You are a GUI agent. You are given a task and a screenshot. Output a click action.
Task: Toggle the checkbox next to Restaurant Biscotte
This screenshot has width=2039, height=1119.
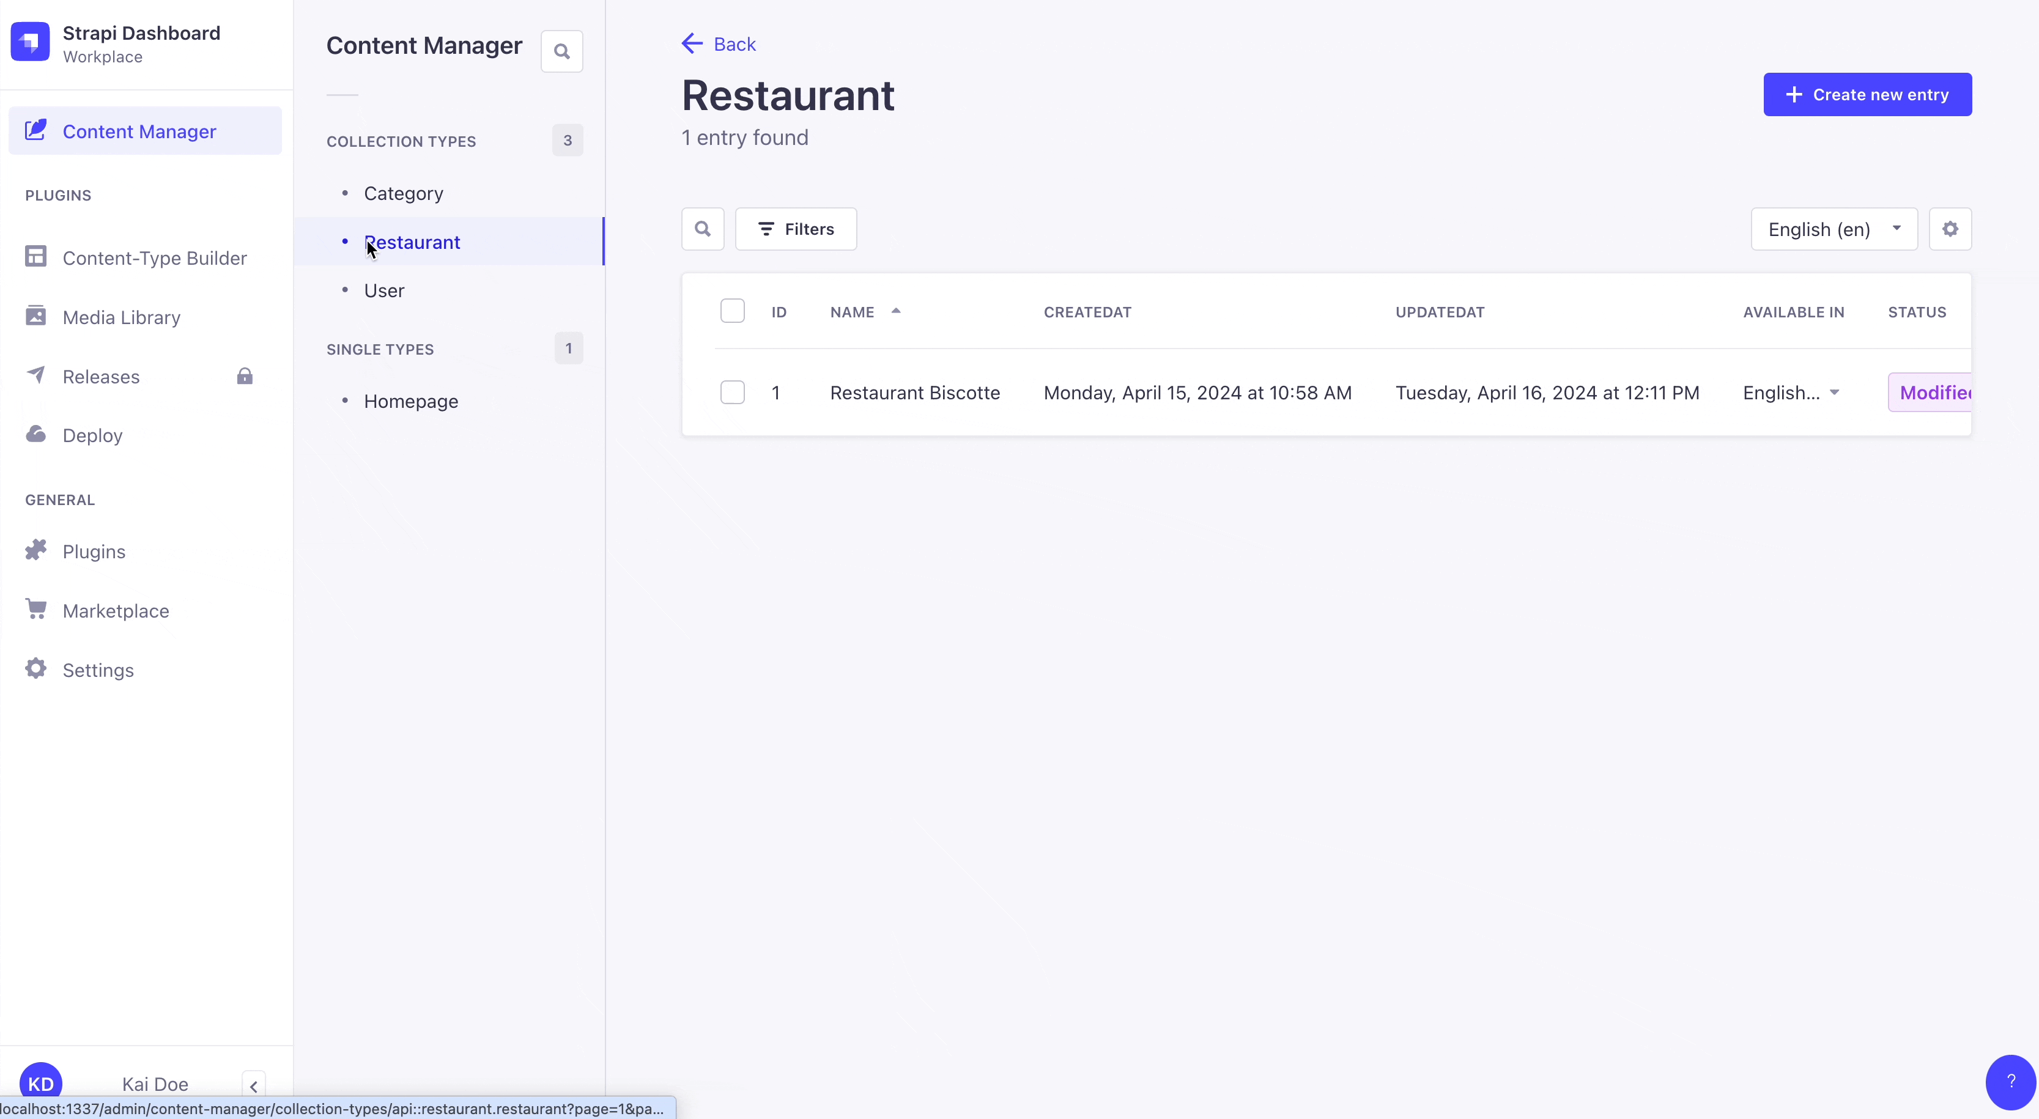(731, 393)
